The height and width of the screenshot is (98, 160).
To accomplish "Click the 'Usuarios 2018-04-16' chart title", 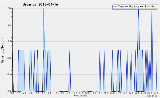I will pyautogui.click(x=40, y=5).
